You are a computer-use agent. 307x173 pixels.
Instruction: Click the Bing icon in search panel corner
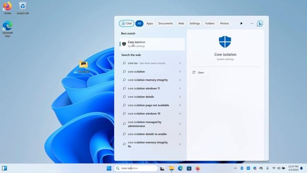coord(260,24)
